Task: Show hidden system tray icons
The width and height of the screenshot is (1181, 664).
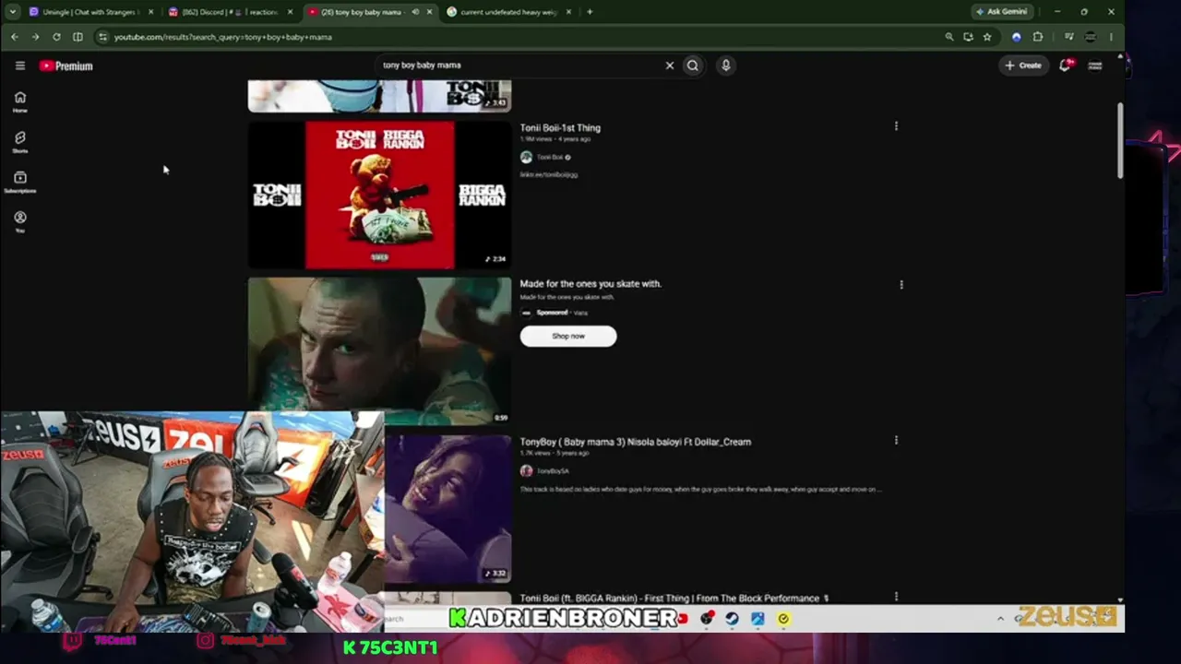Action: click(x=1000, y=619)
